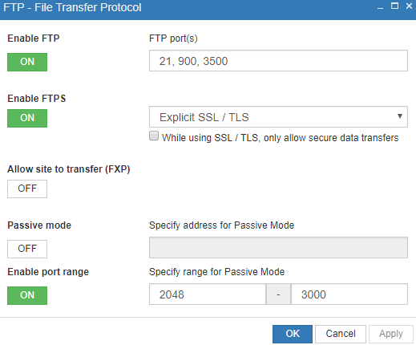Click the Specify range for Passive Mode label
Image resolution: width=416 pixels, height=345 pixels.
(x=216, y=272)
